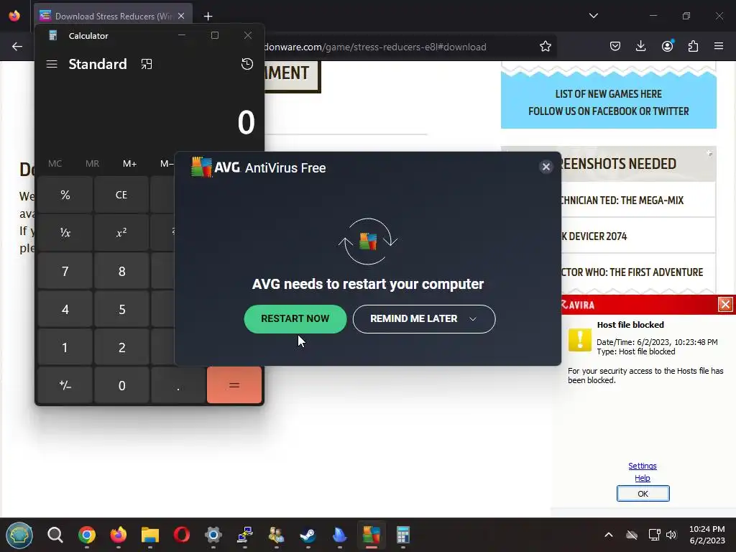Viewport: 736px width, 552px height.
Task: Switch to Calculator in taskbar
Action: click(402, 535)
